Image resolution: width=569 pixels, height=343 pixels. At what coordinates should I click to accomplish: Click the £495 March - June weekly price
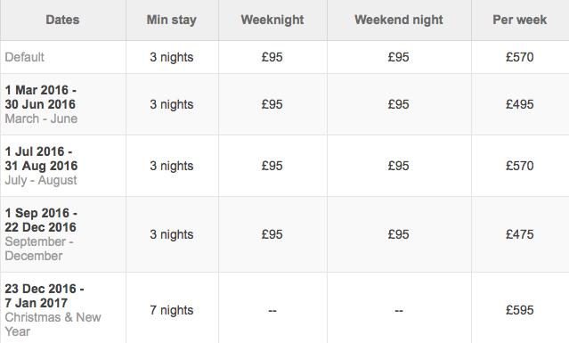coord(520,104)
